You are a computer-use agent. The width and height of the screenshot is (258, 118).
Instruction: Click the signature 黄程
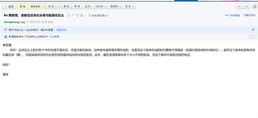5,74
